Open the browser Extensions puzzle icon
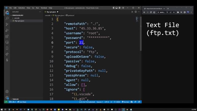Image resolution: width=197 pixels, height=111 pixels. click(178, 12)
